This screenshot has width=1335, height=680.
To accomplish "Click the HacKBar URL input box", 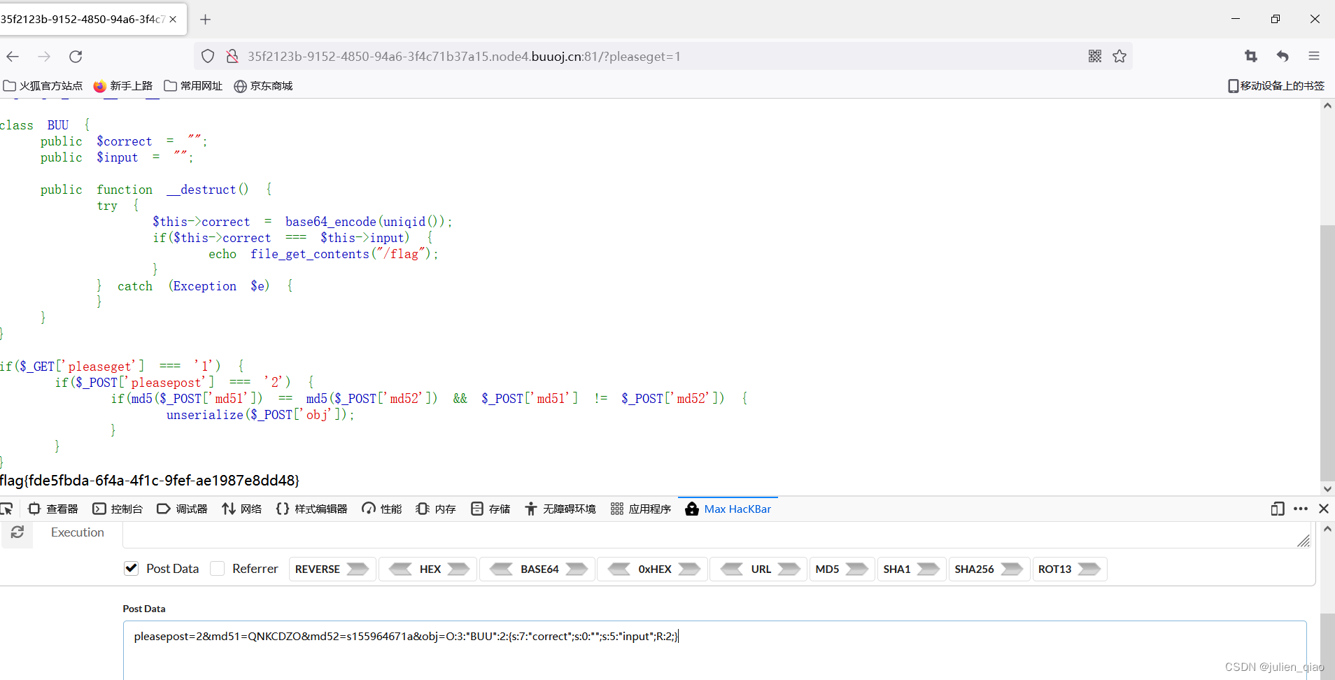I will pyautogui.click(x=718, y=534).
